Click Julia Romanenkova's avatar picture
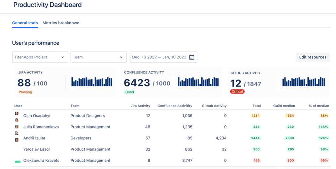The width and height of the screenshot is (336, 169). (x=16, y=127)
